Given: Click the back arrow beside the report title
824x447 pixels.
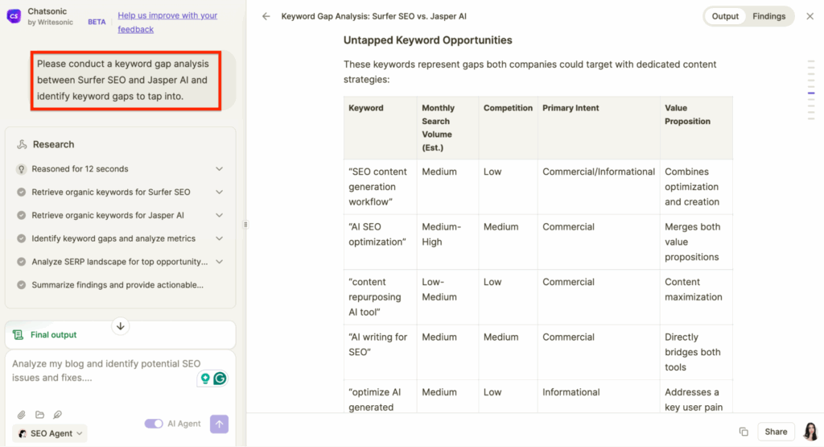Looking at the screenshot, I should click(x=266, y=16).
